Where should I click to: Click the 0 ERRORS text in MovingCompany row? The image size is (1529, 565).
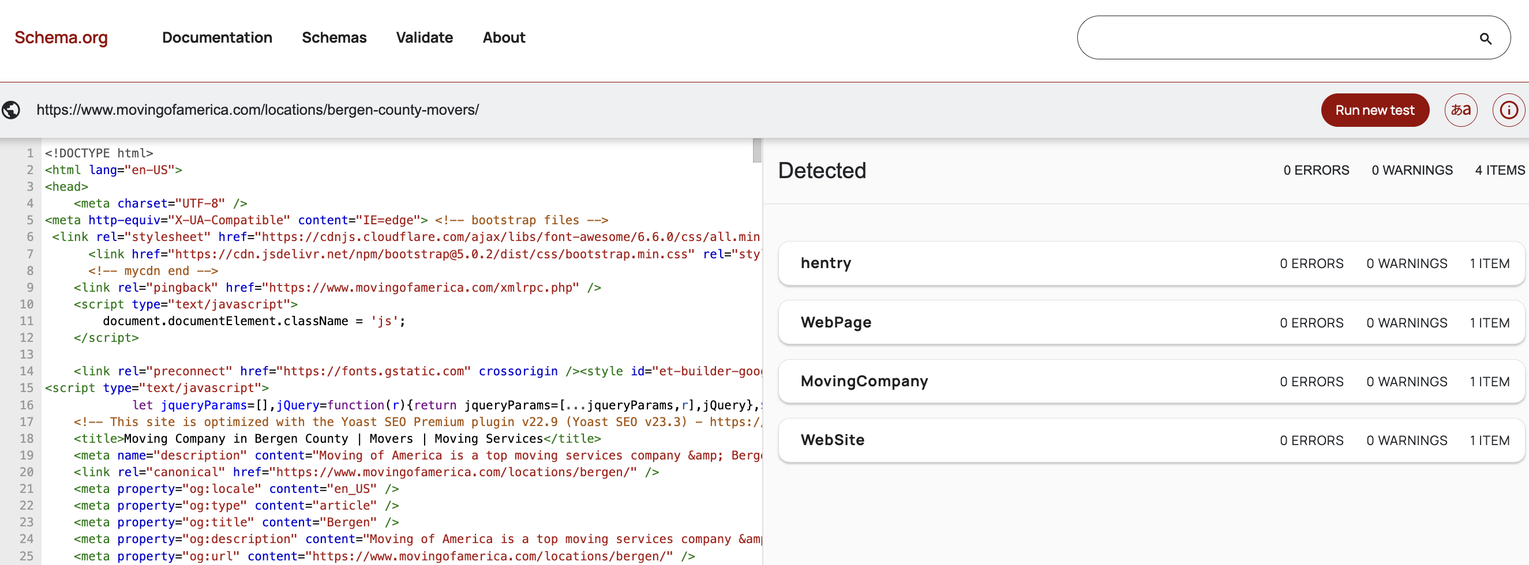click(1311, 382)
